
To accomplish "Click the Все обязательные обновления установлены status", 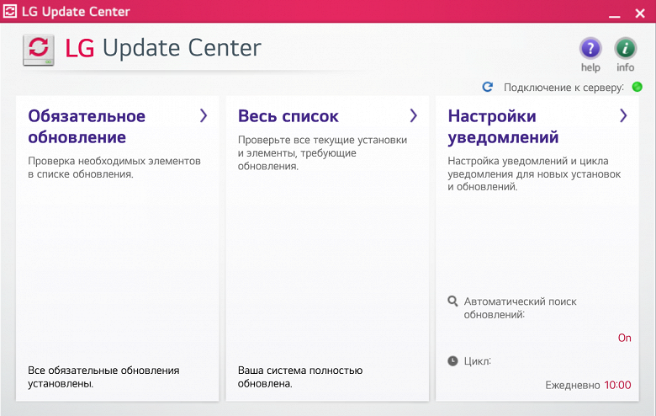I will pyautogui.click(x=103, y=377).
